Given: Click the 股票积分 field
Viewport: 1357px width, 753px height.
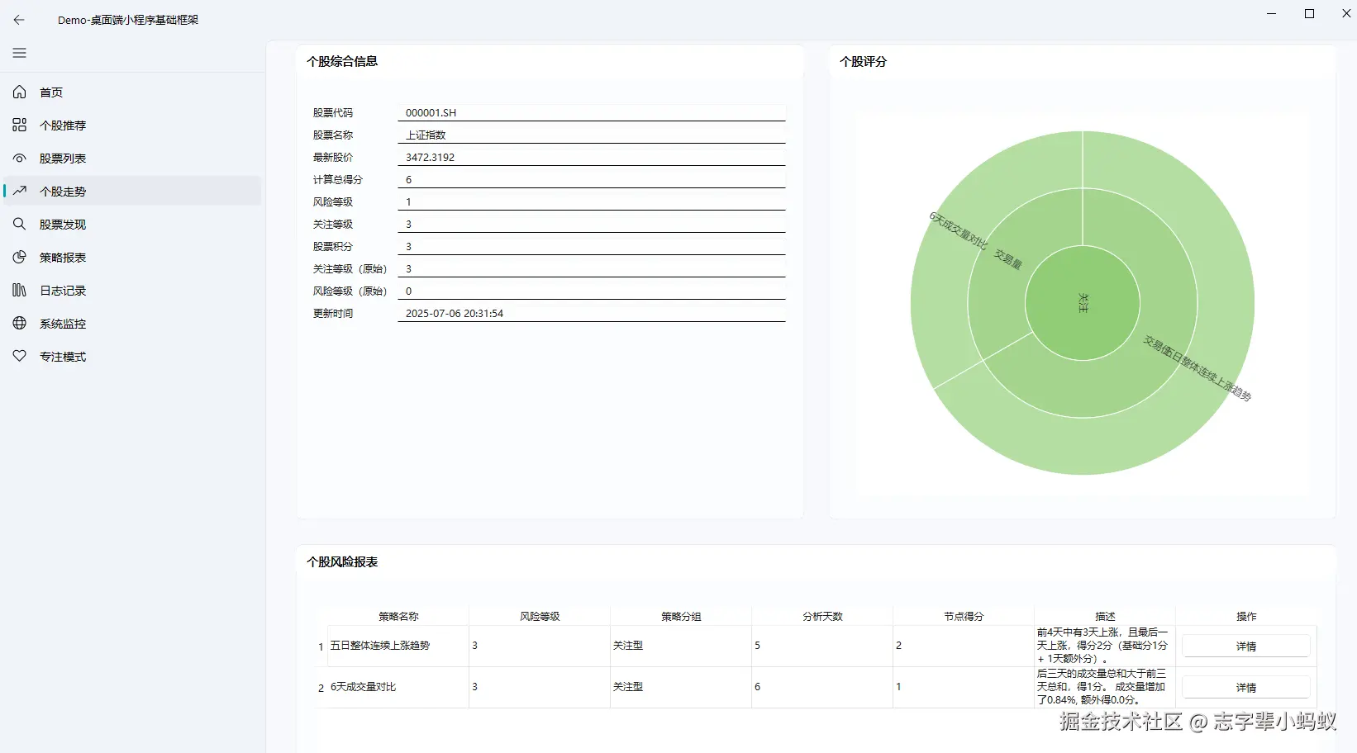Looking at the screenshot, I should click(591, 246).
